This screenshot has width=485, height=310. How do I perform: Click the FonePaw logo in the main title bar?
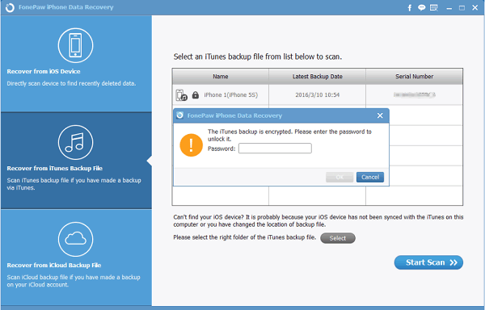[10, 8]
